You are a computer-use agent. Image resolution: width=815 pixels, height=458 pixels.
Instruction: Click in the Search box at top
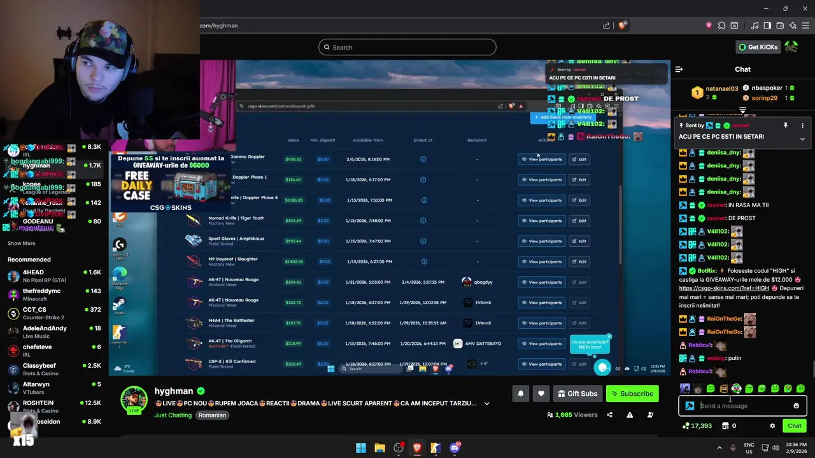407,47
